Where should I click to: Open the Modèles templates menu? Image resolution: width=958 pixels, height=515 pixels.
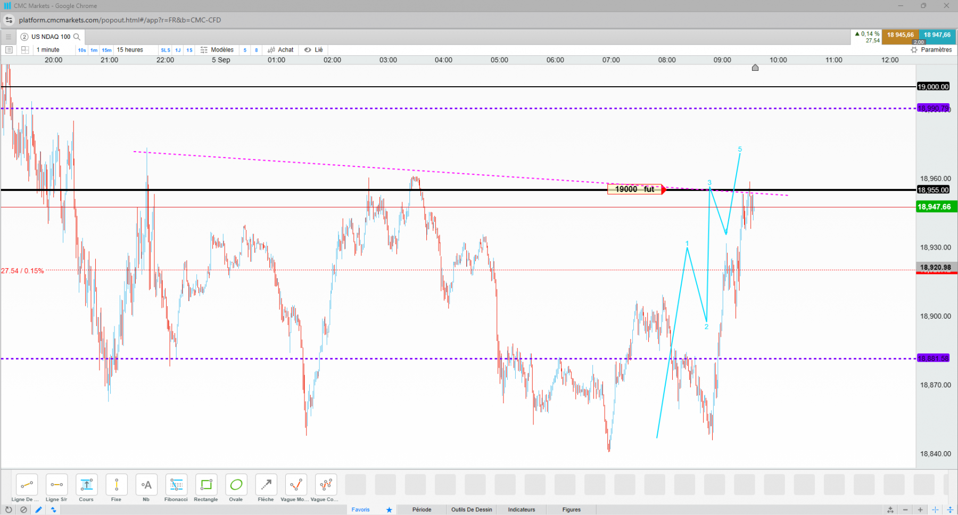click(217, 50)
